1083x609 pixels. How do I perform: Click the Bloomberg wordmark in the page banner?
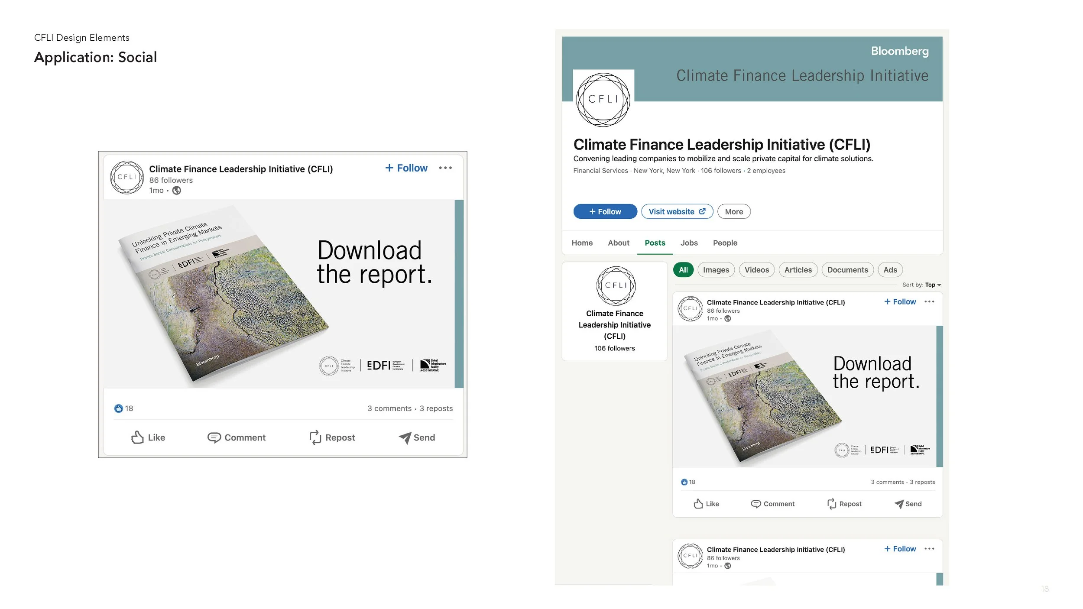click(900, 51)
